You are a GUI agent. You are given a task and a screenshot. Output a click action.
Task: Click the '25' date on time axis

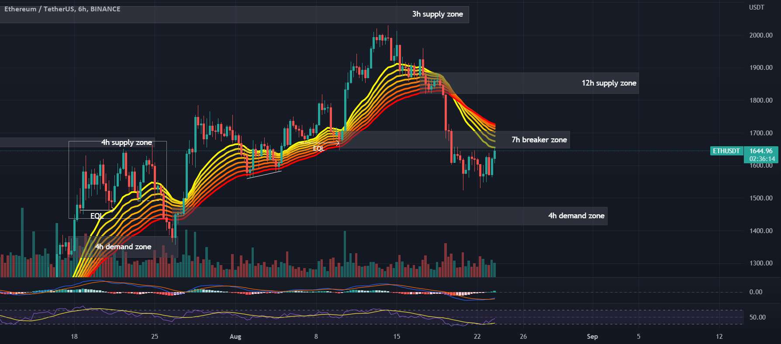[x=155, y=336]
